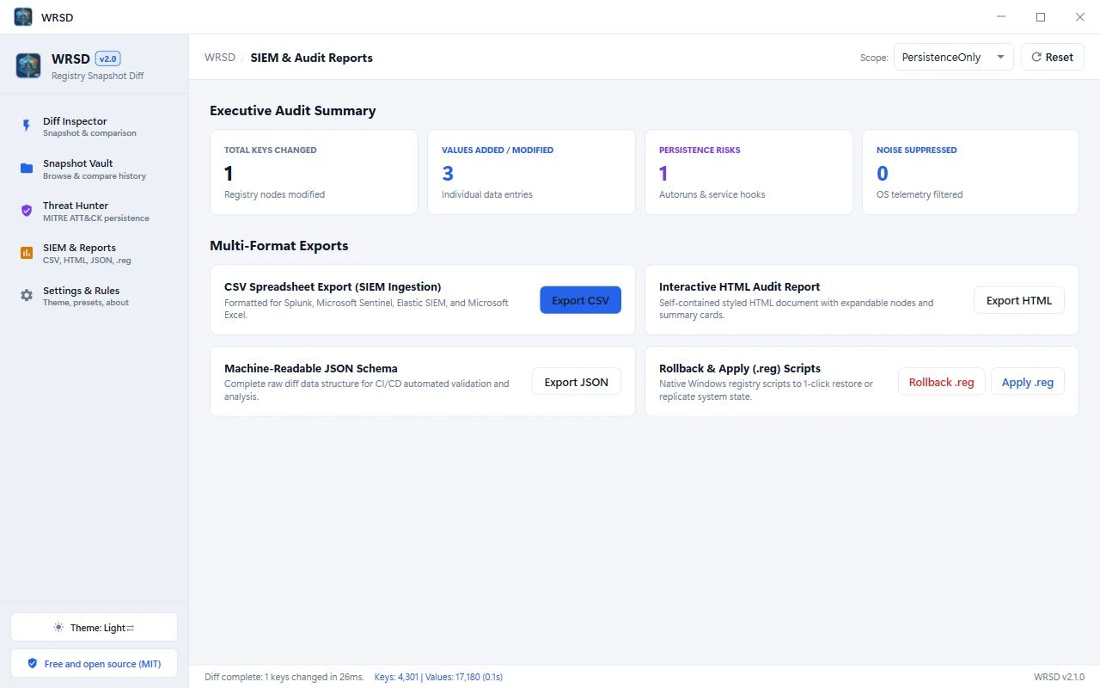The width and height of the screenshot is (1100, 688).
Task: Click the swap arrows icon beside Theme: Light
Action: [x=131, y=628]
